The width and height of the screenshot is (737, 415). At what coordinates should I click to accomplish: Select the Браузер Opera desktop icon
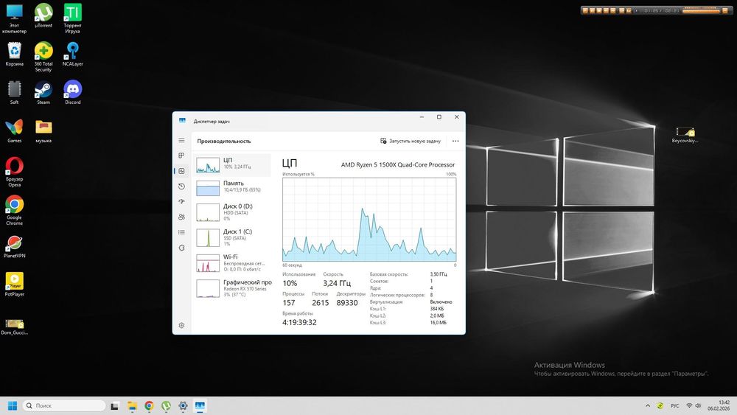pos(14,172)
